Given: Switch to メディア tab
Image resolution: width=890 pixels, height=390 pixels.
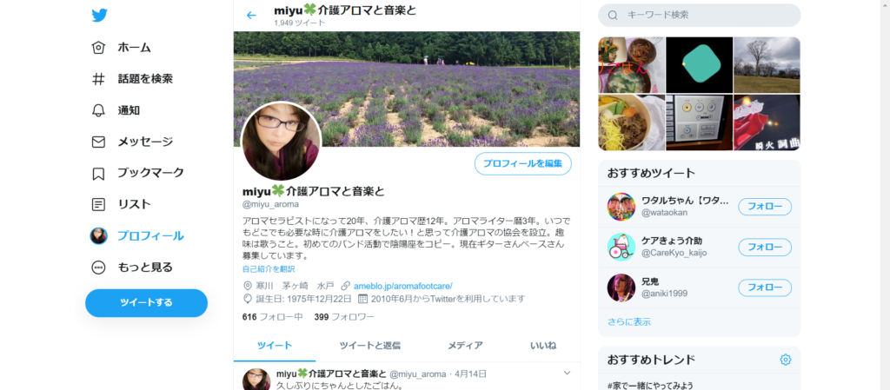Looking at the screenshot, I should 465,345.
